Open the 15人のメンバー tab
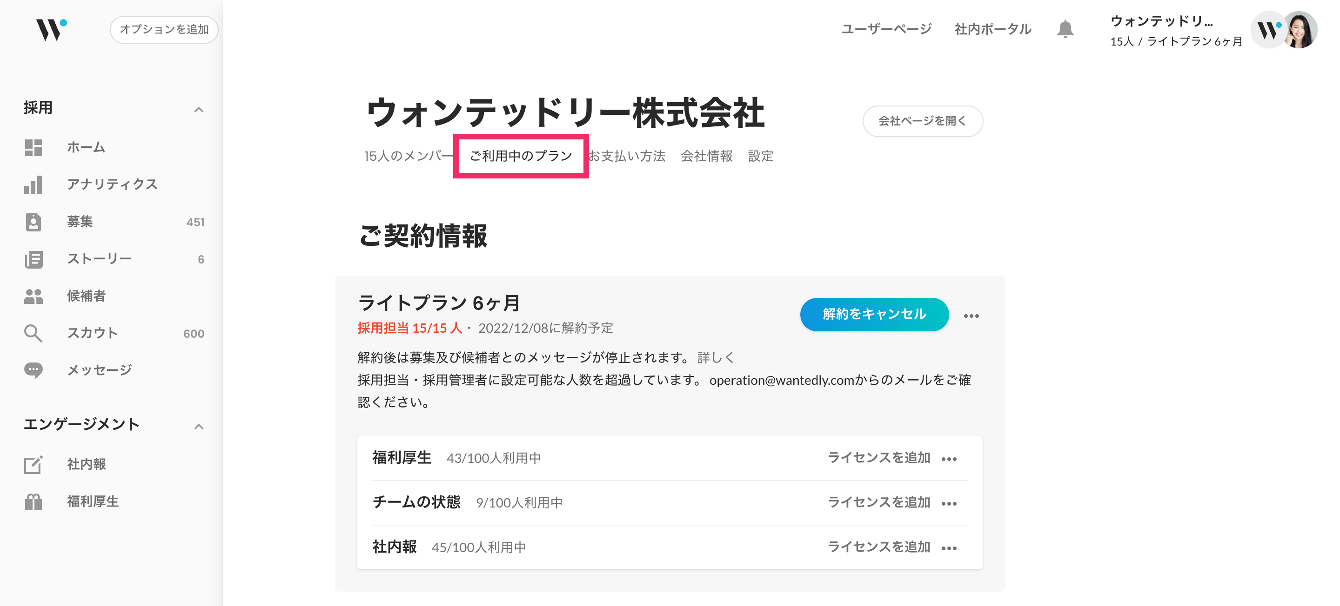 coord(409,156)
